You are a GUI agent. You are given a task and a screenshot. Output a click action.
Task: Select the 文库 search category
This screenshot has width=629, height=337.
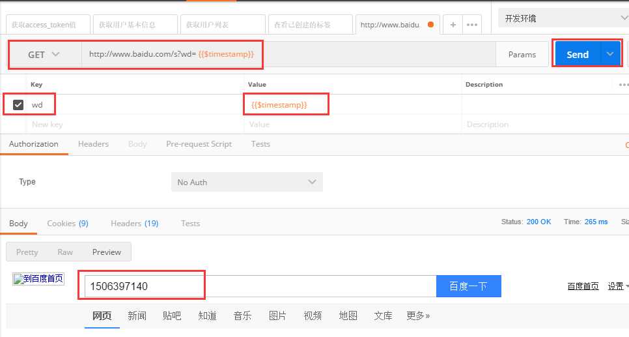(383, 315)
